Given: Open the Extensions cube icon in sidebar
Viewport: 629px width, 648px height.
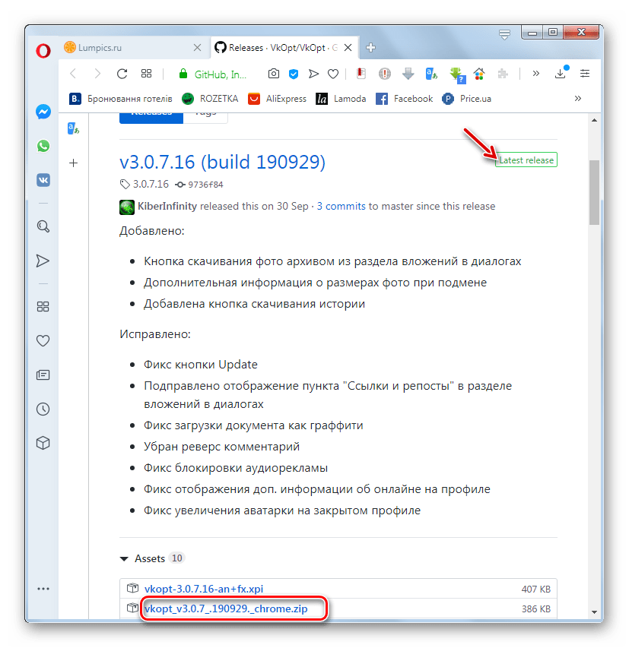Looking at the screenshot, I should pos(43,444).
